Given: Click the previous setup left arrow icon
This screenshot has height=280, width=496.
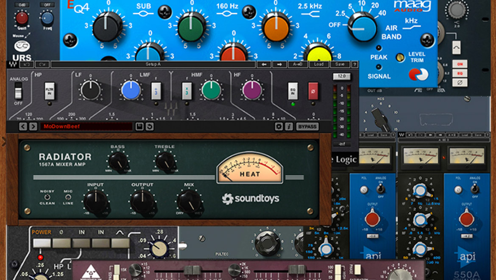Looking at the screenshot, I should 265,64.
